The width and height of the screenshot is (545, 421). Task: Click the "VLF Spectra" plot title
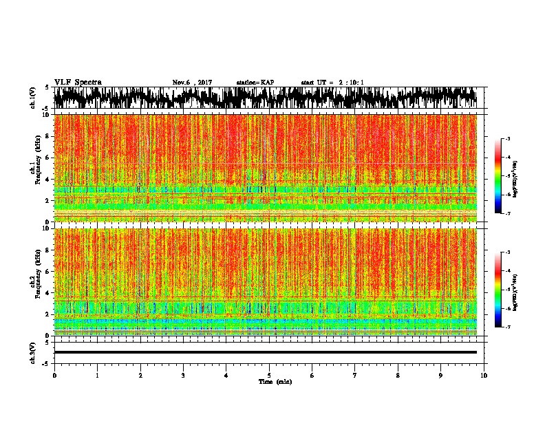78,83
